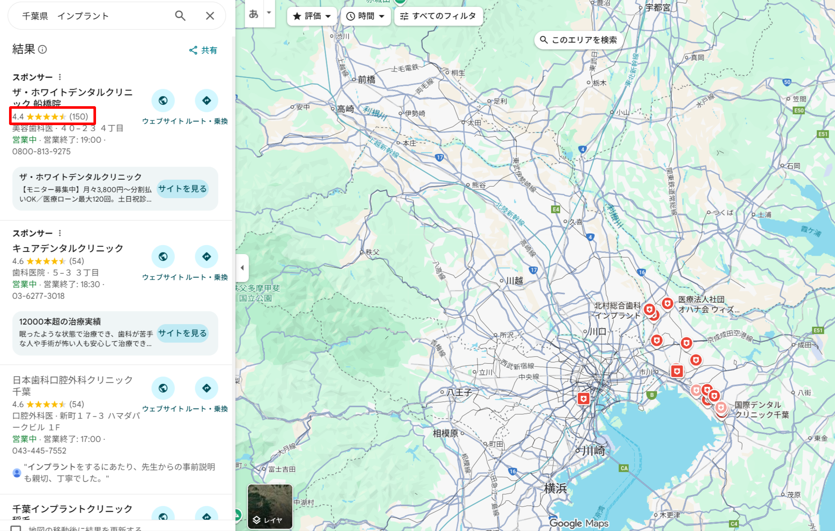The height and width of the screenshot is (531, 835).
Task: Click サイトを見る on ザ・ホワイトデンタルクリニック ad
Action: [182, 189]
